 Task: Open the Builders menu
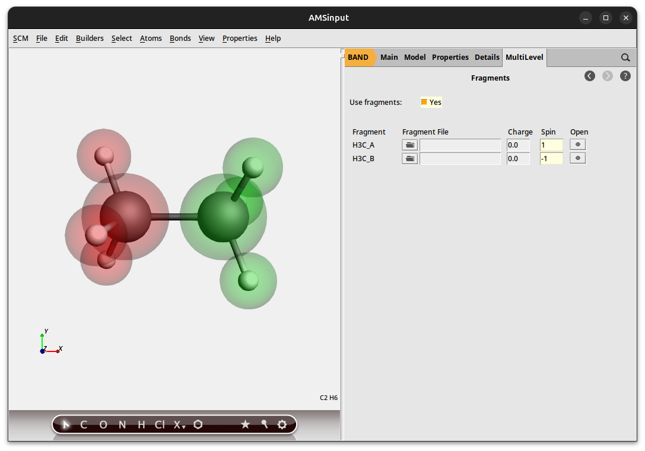(x=90, y=38)
